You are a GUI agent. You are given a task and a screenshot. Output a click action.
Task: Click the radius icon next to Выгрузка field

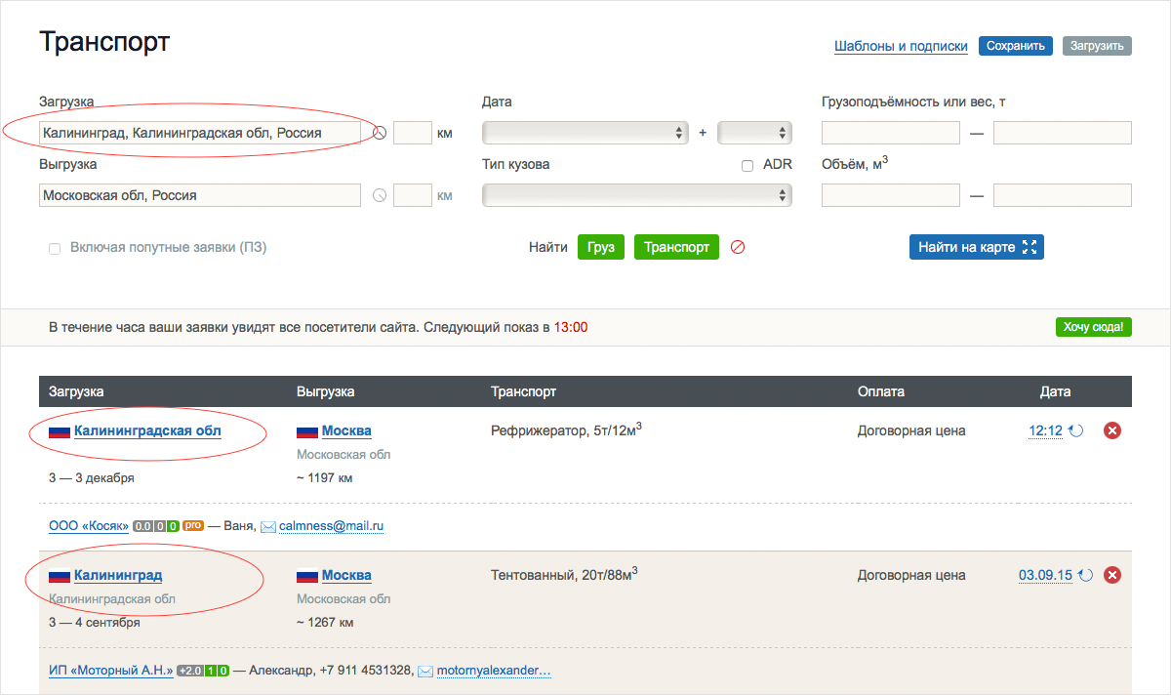point(380,195)
